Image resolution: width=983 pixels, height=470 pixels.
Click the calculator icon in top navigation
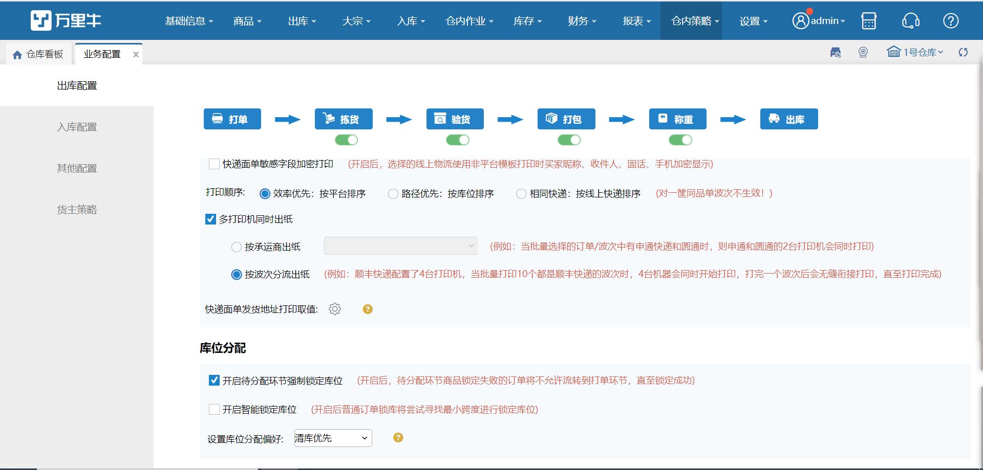[869, 20]
